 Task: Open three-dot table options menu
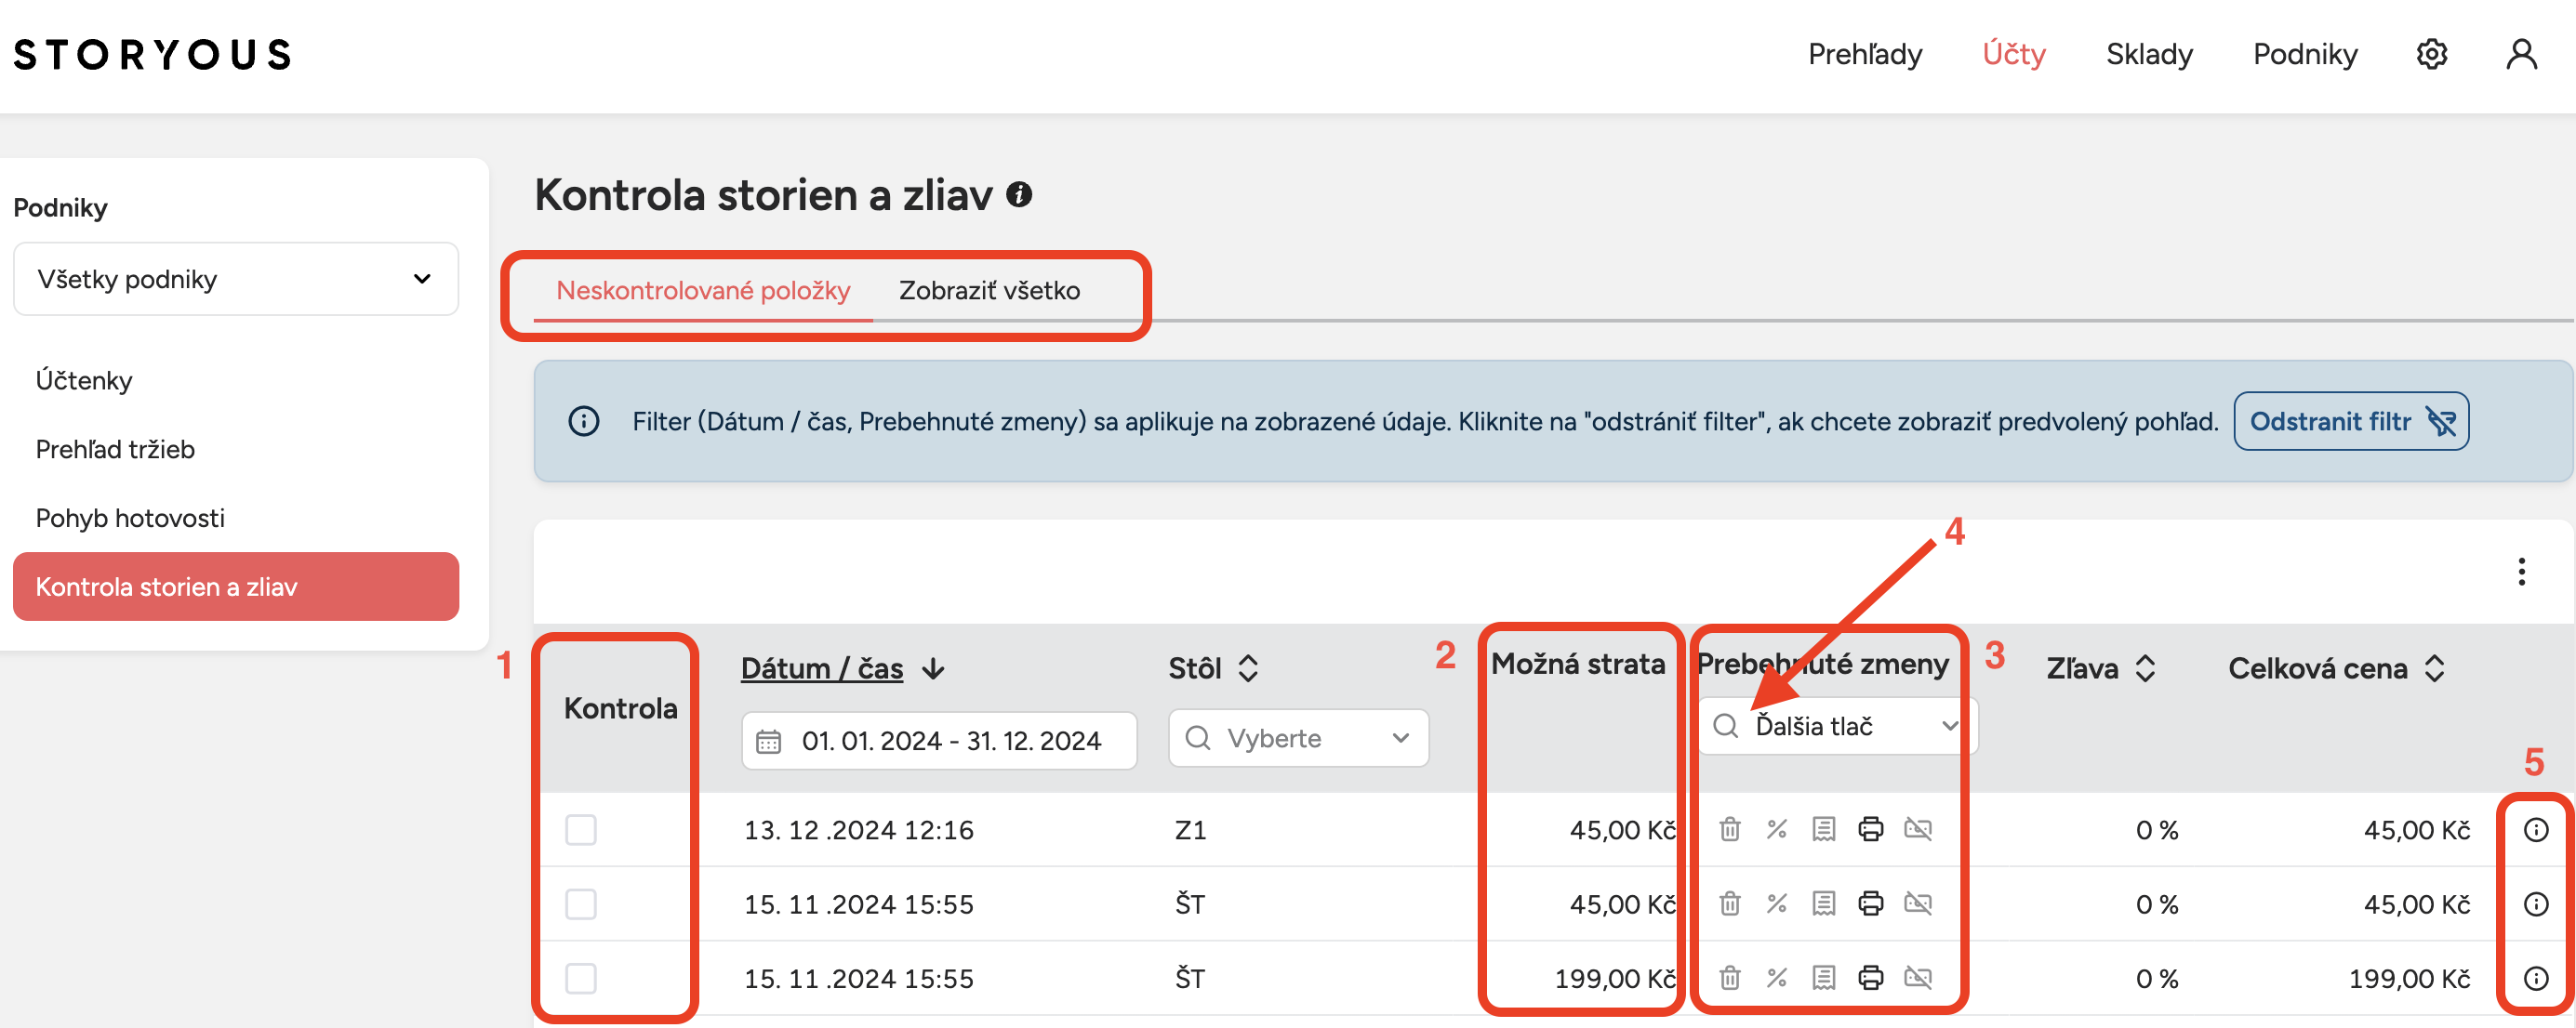coord(2521,572)
